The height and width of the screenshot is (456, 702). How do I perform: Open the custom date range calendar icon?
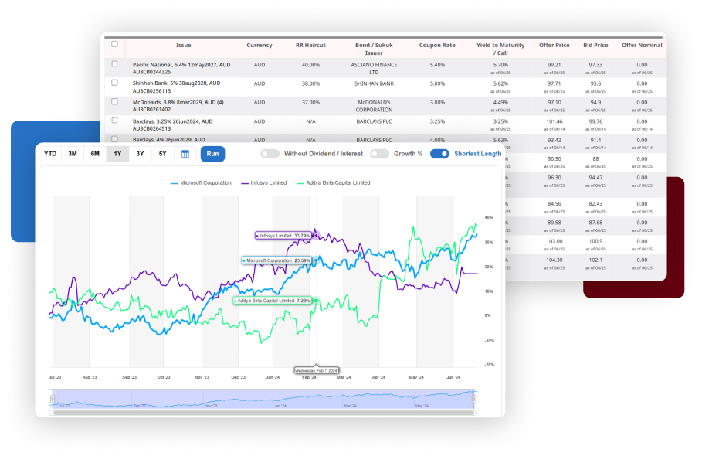185,154
